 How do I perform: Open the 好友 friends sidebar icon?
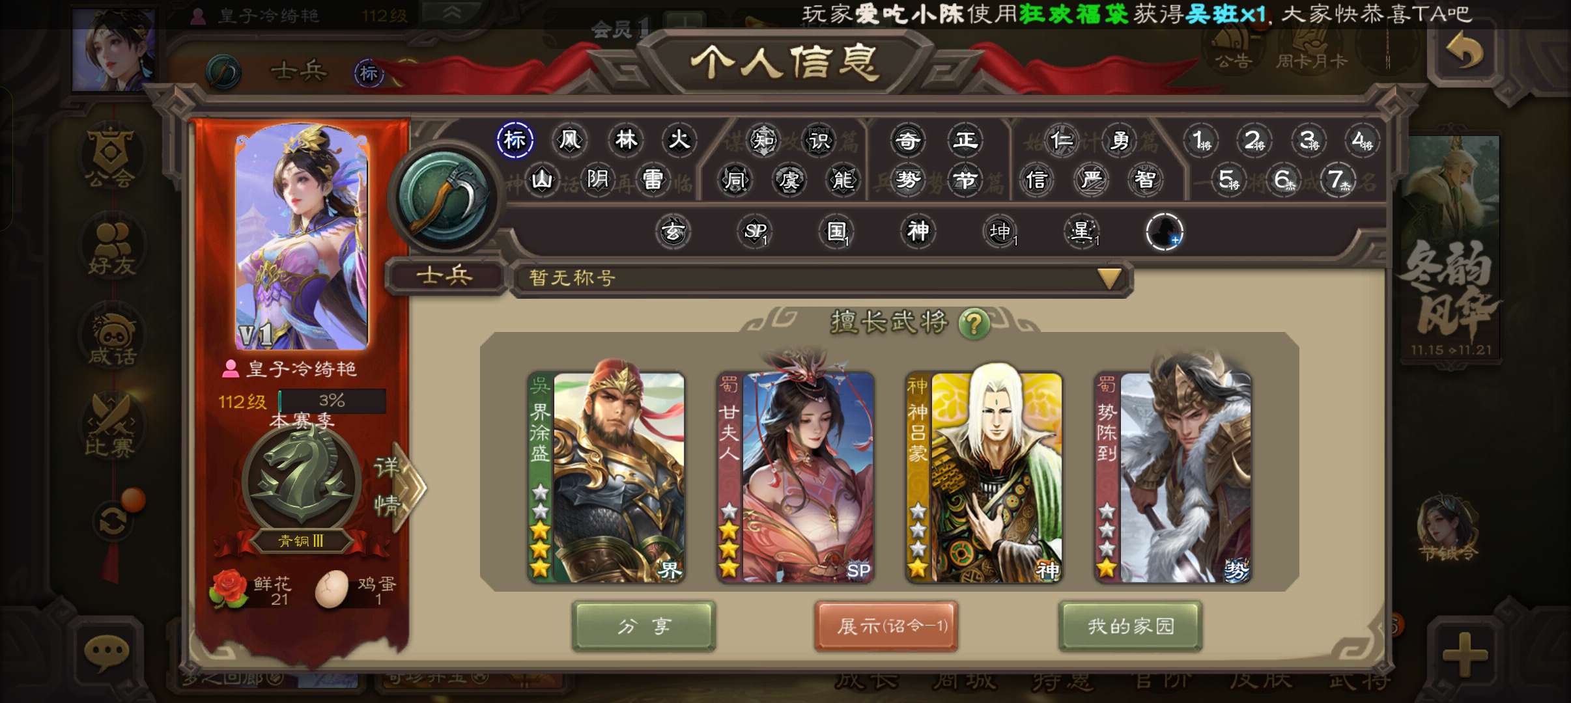[112, 249]
